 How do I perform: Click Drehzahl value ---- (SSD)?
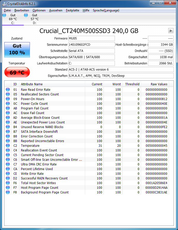(x=161, y=51)
